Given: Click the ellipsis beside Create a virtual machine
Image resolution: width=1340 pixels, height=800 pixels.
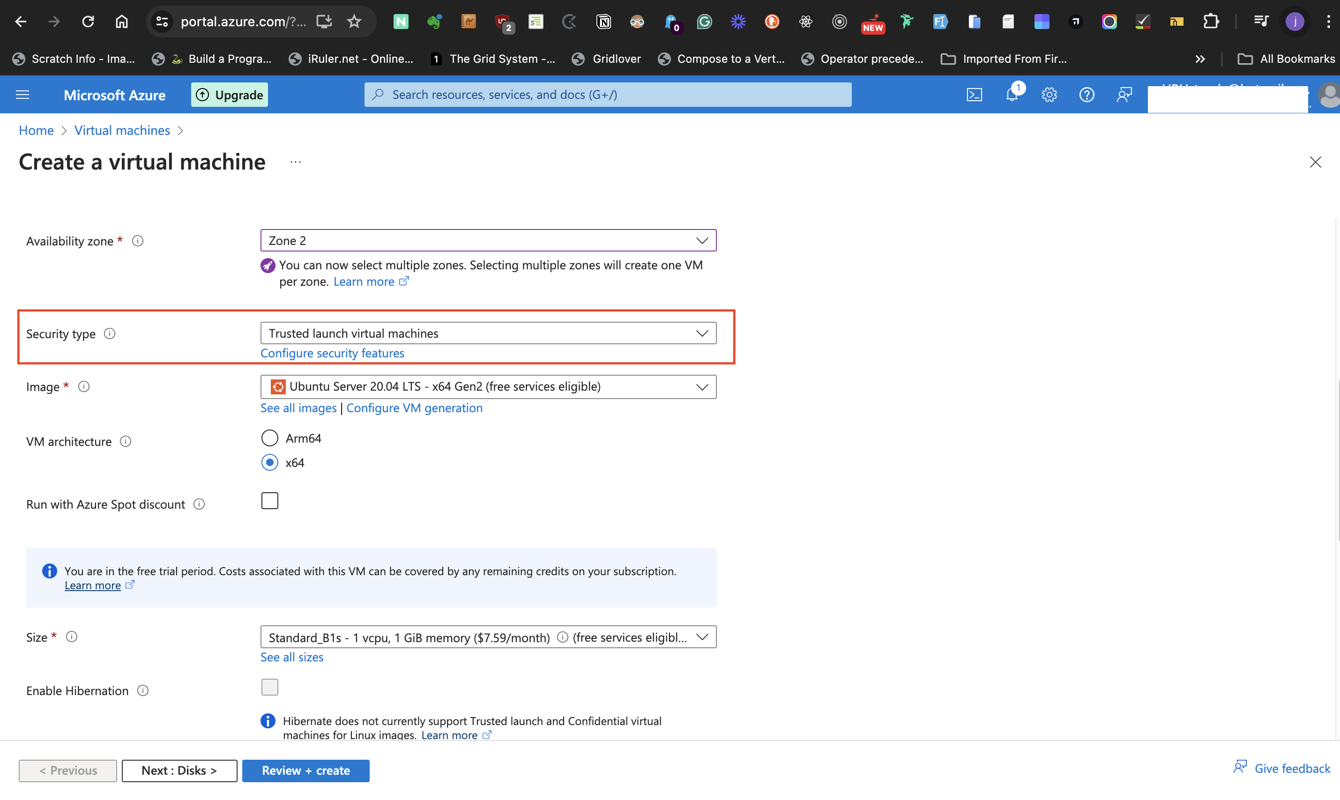Looking at the screenshot, I should (x=296, y=162).
